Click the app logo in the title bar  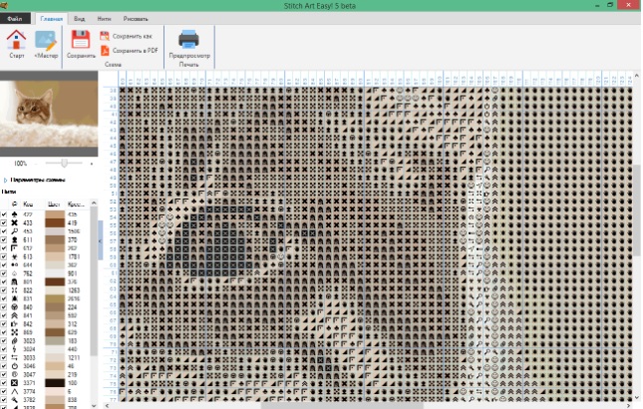5,5
